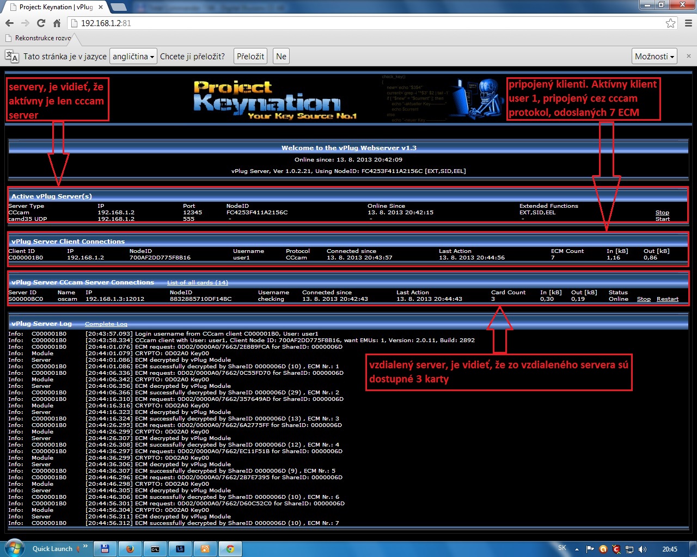Show hidden system tray icons arrow

577,549
